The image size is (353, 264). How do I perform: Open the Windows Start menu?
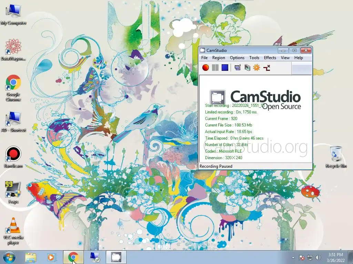[9, 257]
